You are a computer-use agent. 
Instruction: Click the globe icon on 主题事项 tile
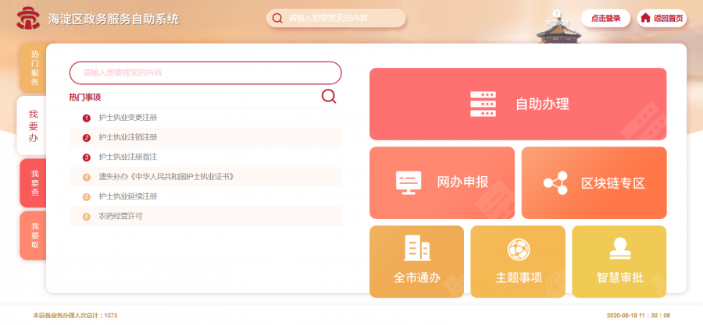click(x=518, y=249)
